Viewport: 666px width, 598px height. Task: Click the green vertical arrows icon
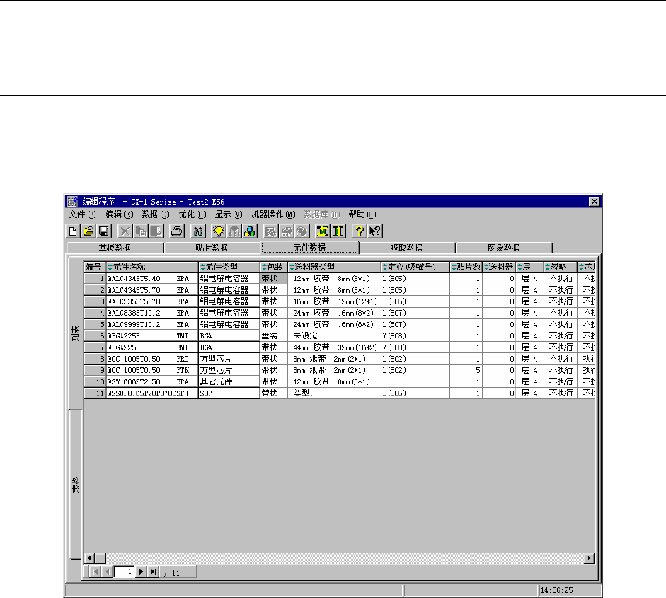tap(338, 231)
